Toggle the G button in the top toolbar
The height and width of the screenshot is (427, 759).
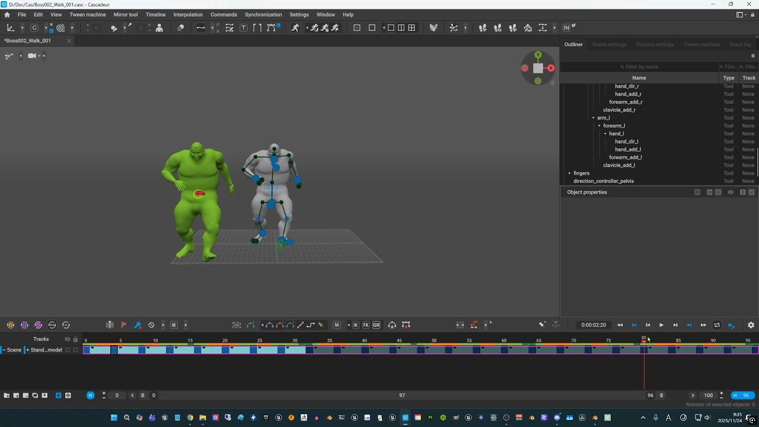[34, 28]
